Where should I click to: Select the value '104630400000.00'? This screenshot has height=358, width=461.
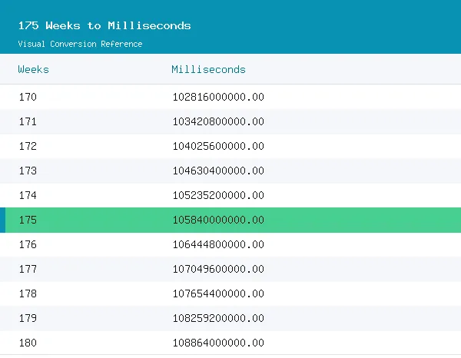[218, 171]
